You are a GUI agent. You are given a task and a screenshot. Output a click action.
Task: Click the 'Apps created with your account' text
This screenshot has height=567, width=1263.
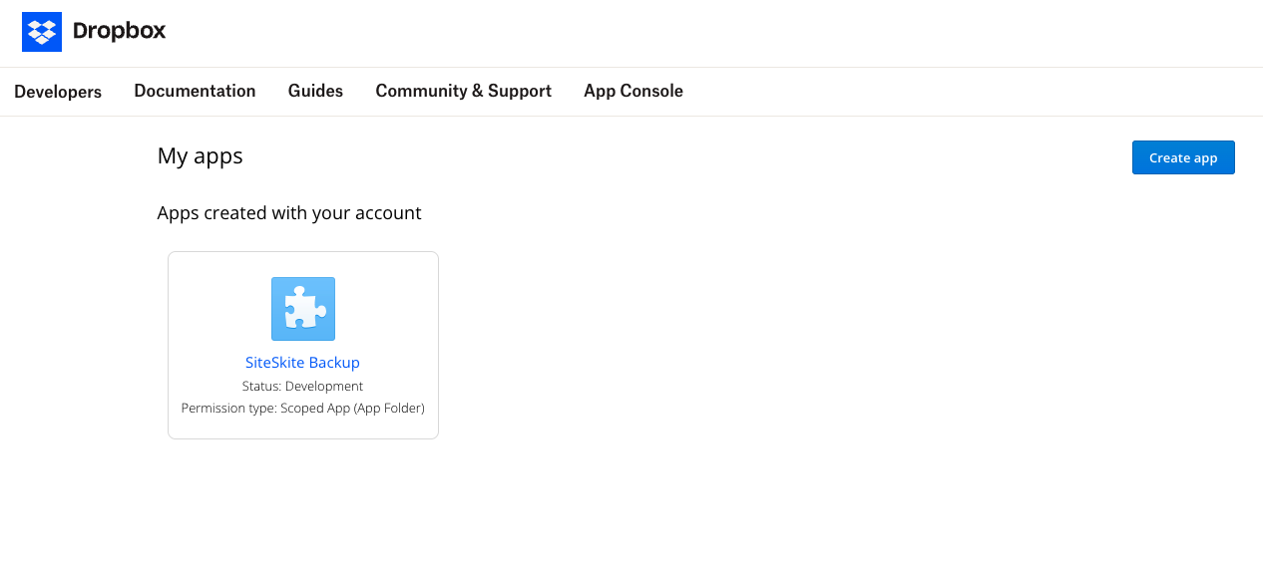[289, 213]
